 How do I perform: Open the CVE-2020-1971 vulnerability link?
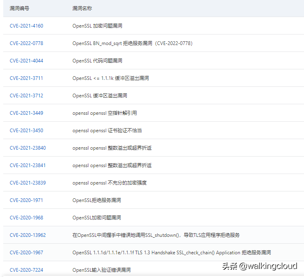(26, 200)
